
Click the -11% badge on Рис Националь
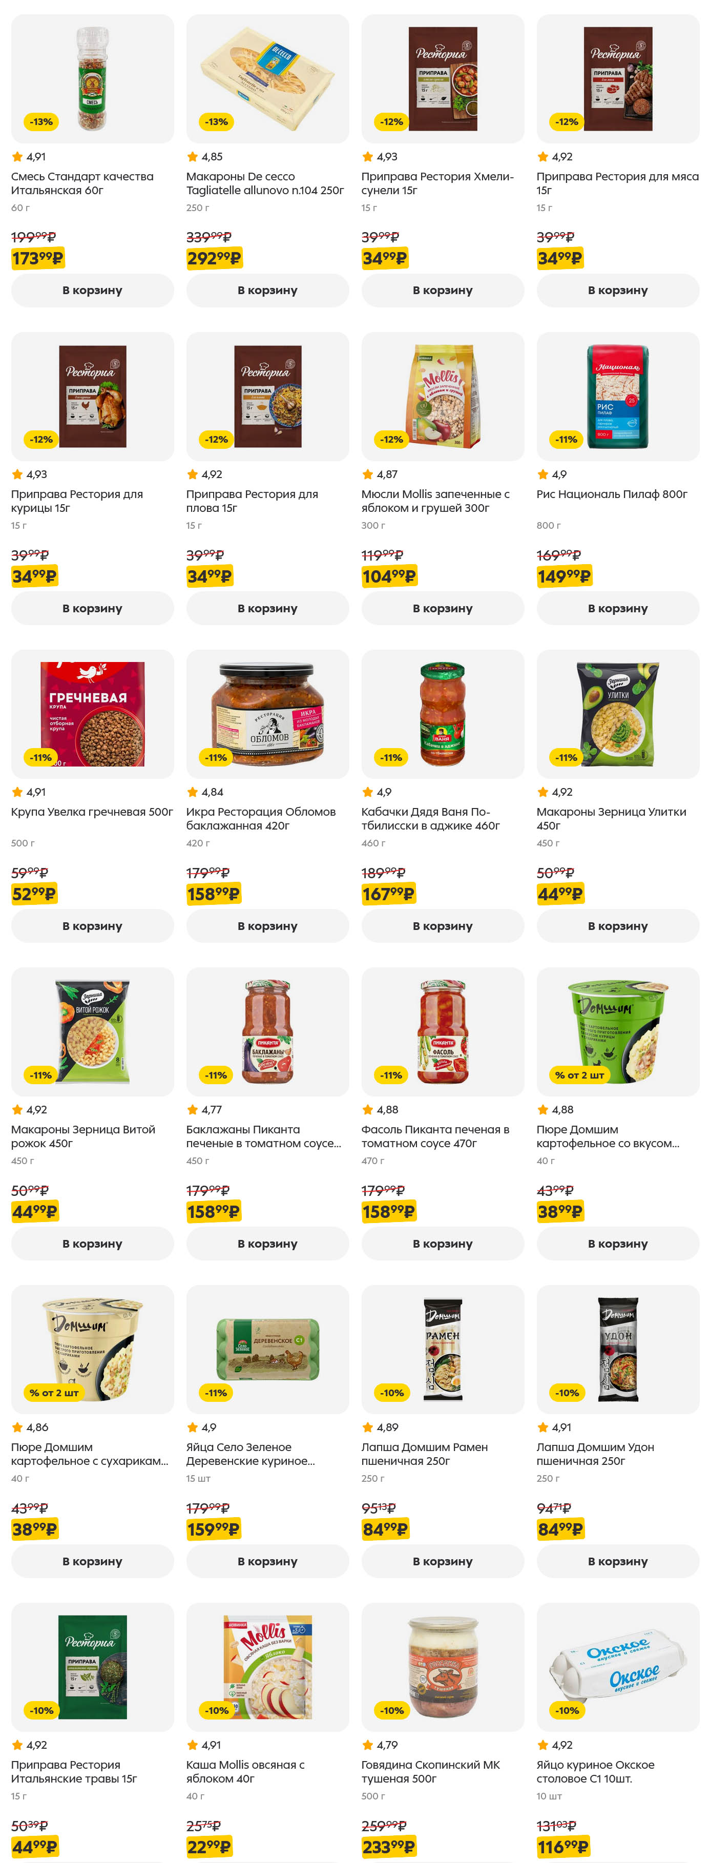pyautogui.click(x=566, y=439)
